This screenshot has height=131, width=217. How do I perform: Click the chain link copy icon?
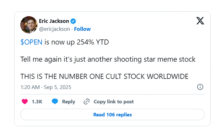pos(86,102)
